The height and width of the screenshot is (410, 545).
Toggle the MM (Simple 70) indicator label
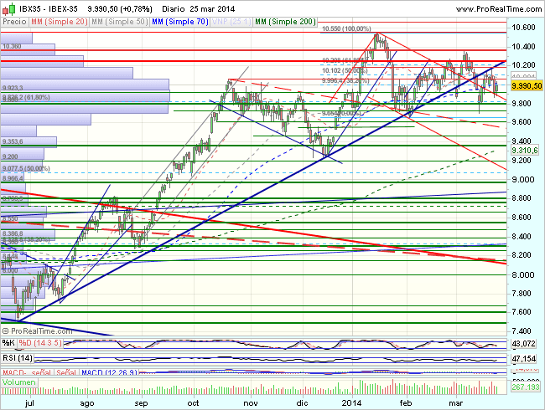(x=180, y=22)
